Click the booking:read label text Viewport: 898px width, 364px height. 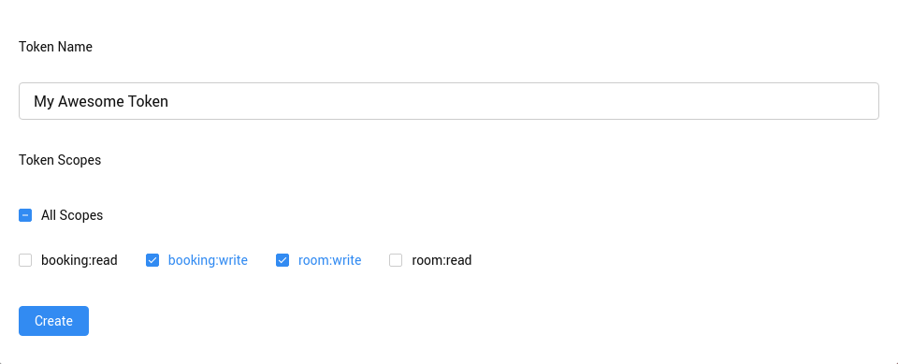(x=79, y=260)
